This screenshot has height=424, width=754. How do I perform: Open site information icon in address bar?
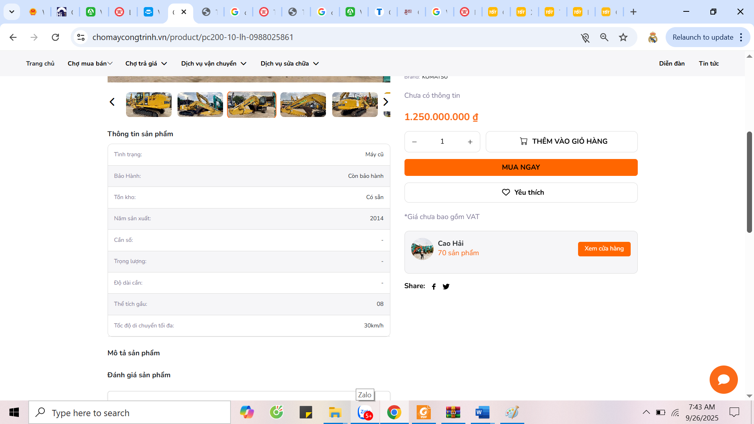81,37
